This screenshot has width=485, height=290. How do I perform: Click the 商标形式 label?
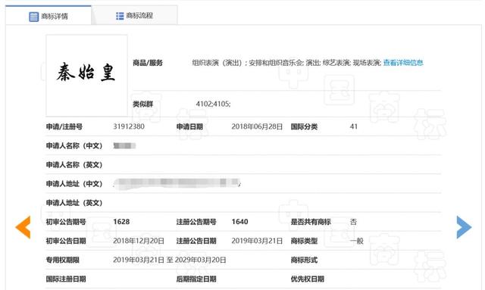tap(304, 260)
